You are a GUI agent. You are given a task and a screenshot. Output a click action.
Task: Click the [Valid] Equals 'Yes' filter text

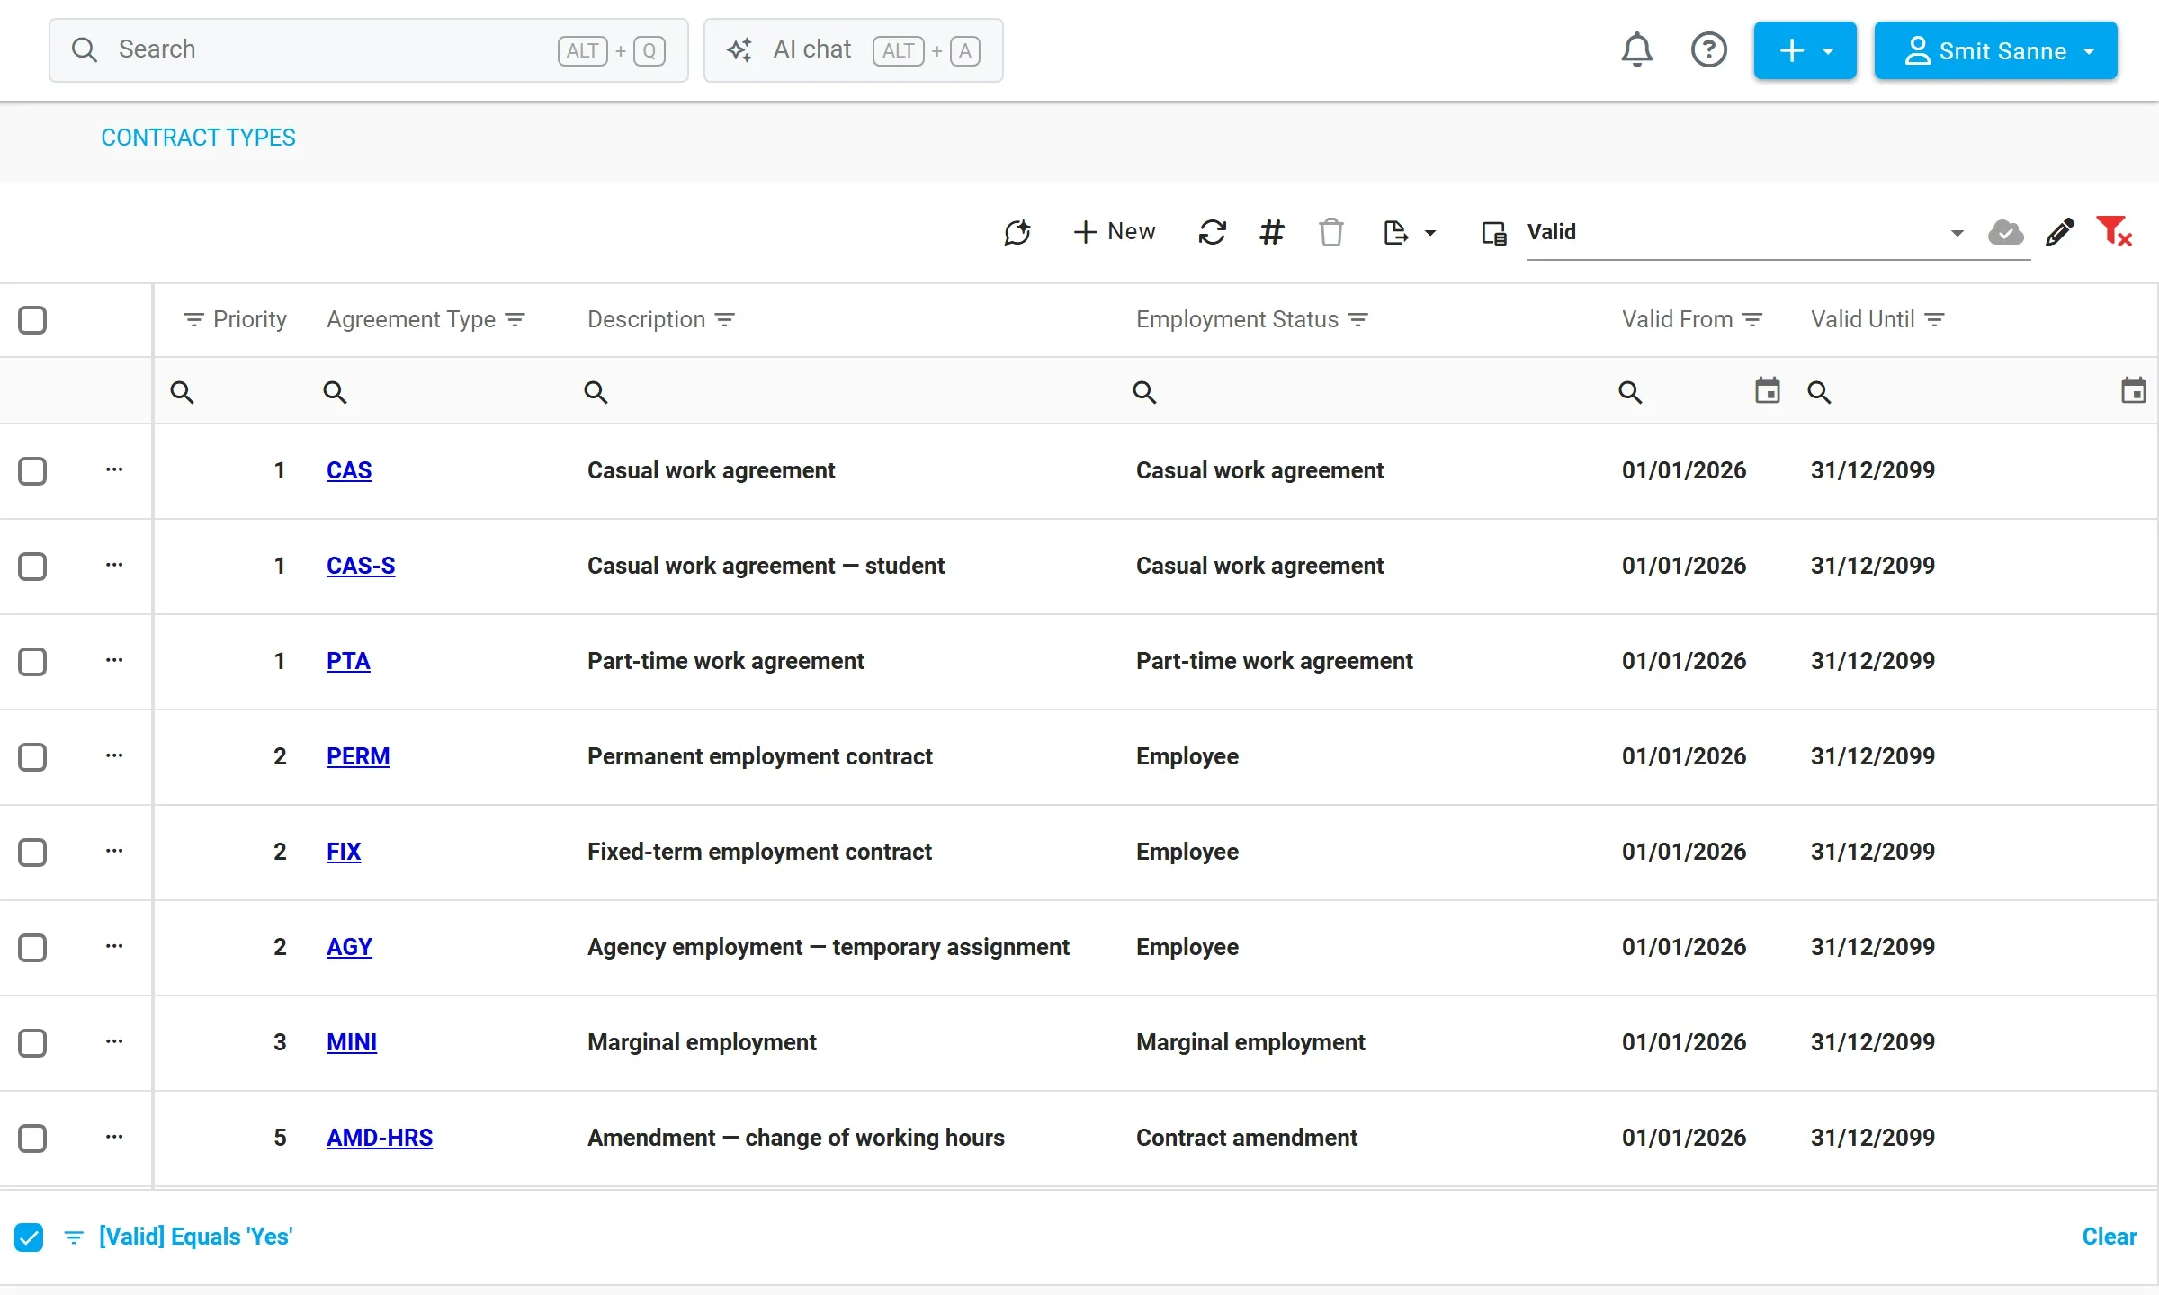[x=195, y=1237]
